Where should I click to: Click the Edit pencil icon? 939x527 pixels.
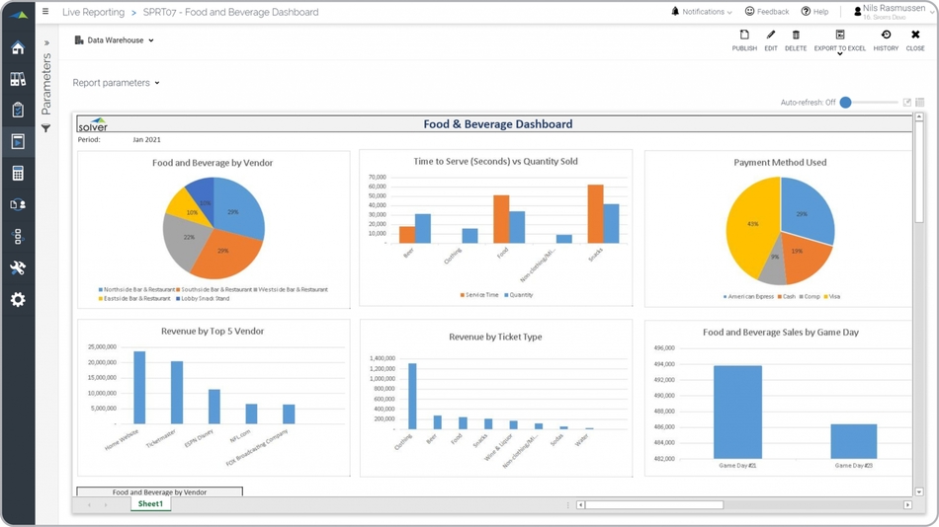(771, 39)
